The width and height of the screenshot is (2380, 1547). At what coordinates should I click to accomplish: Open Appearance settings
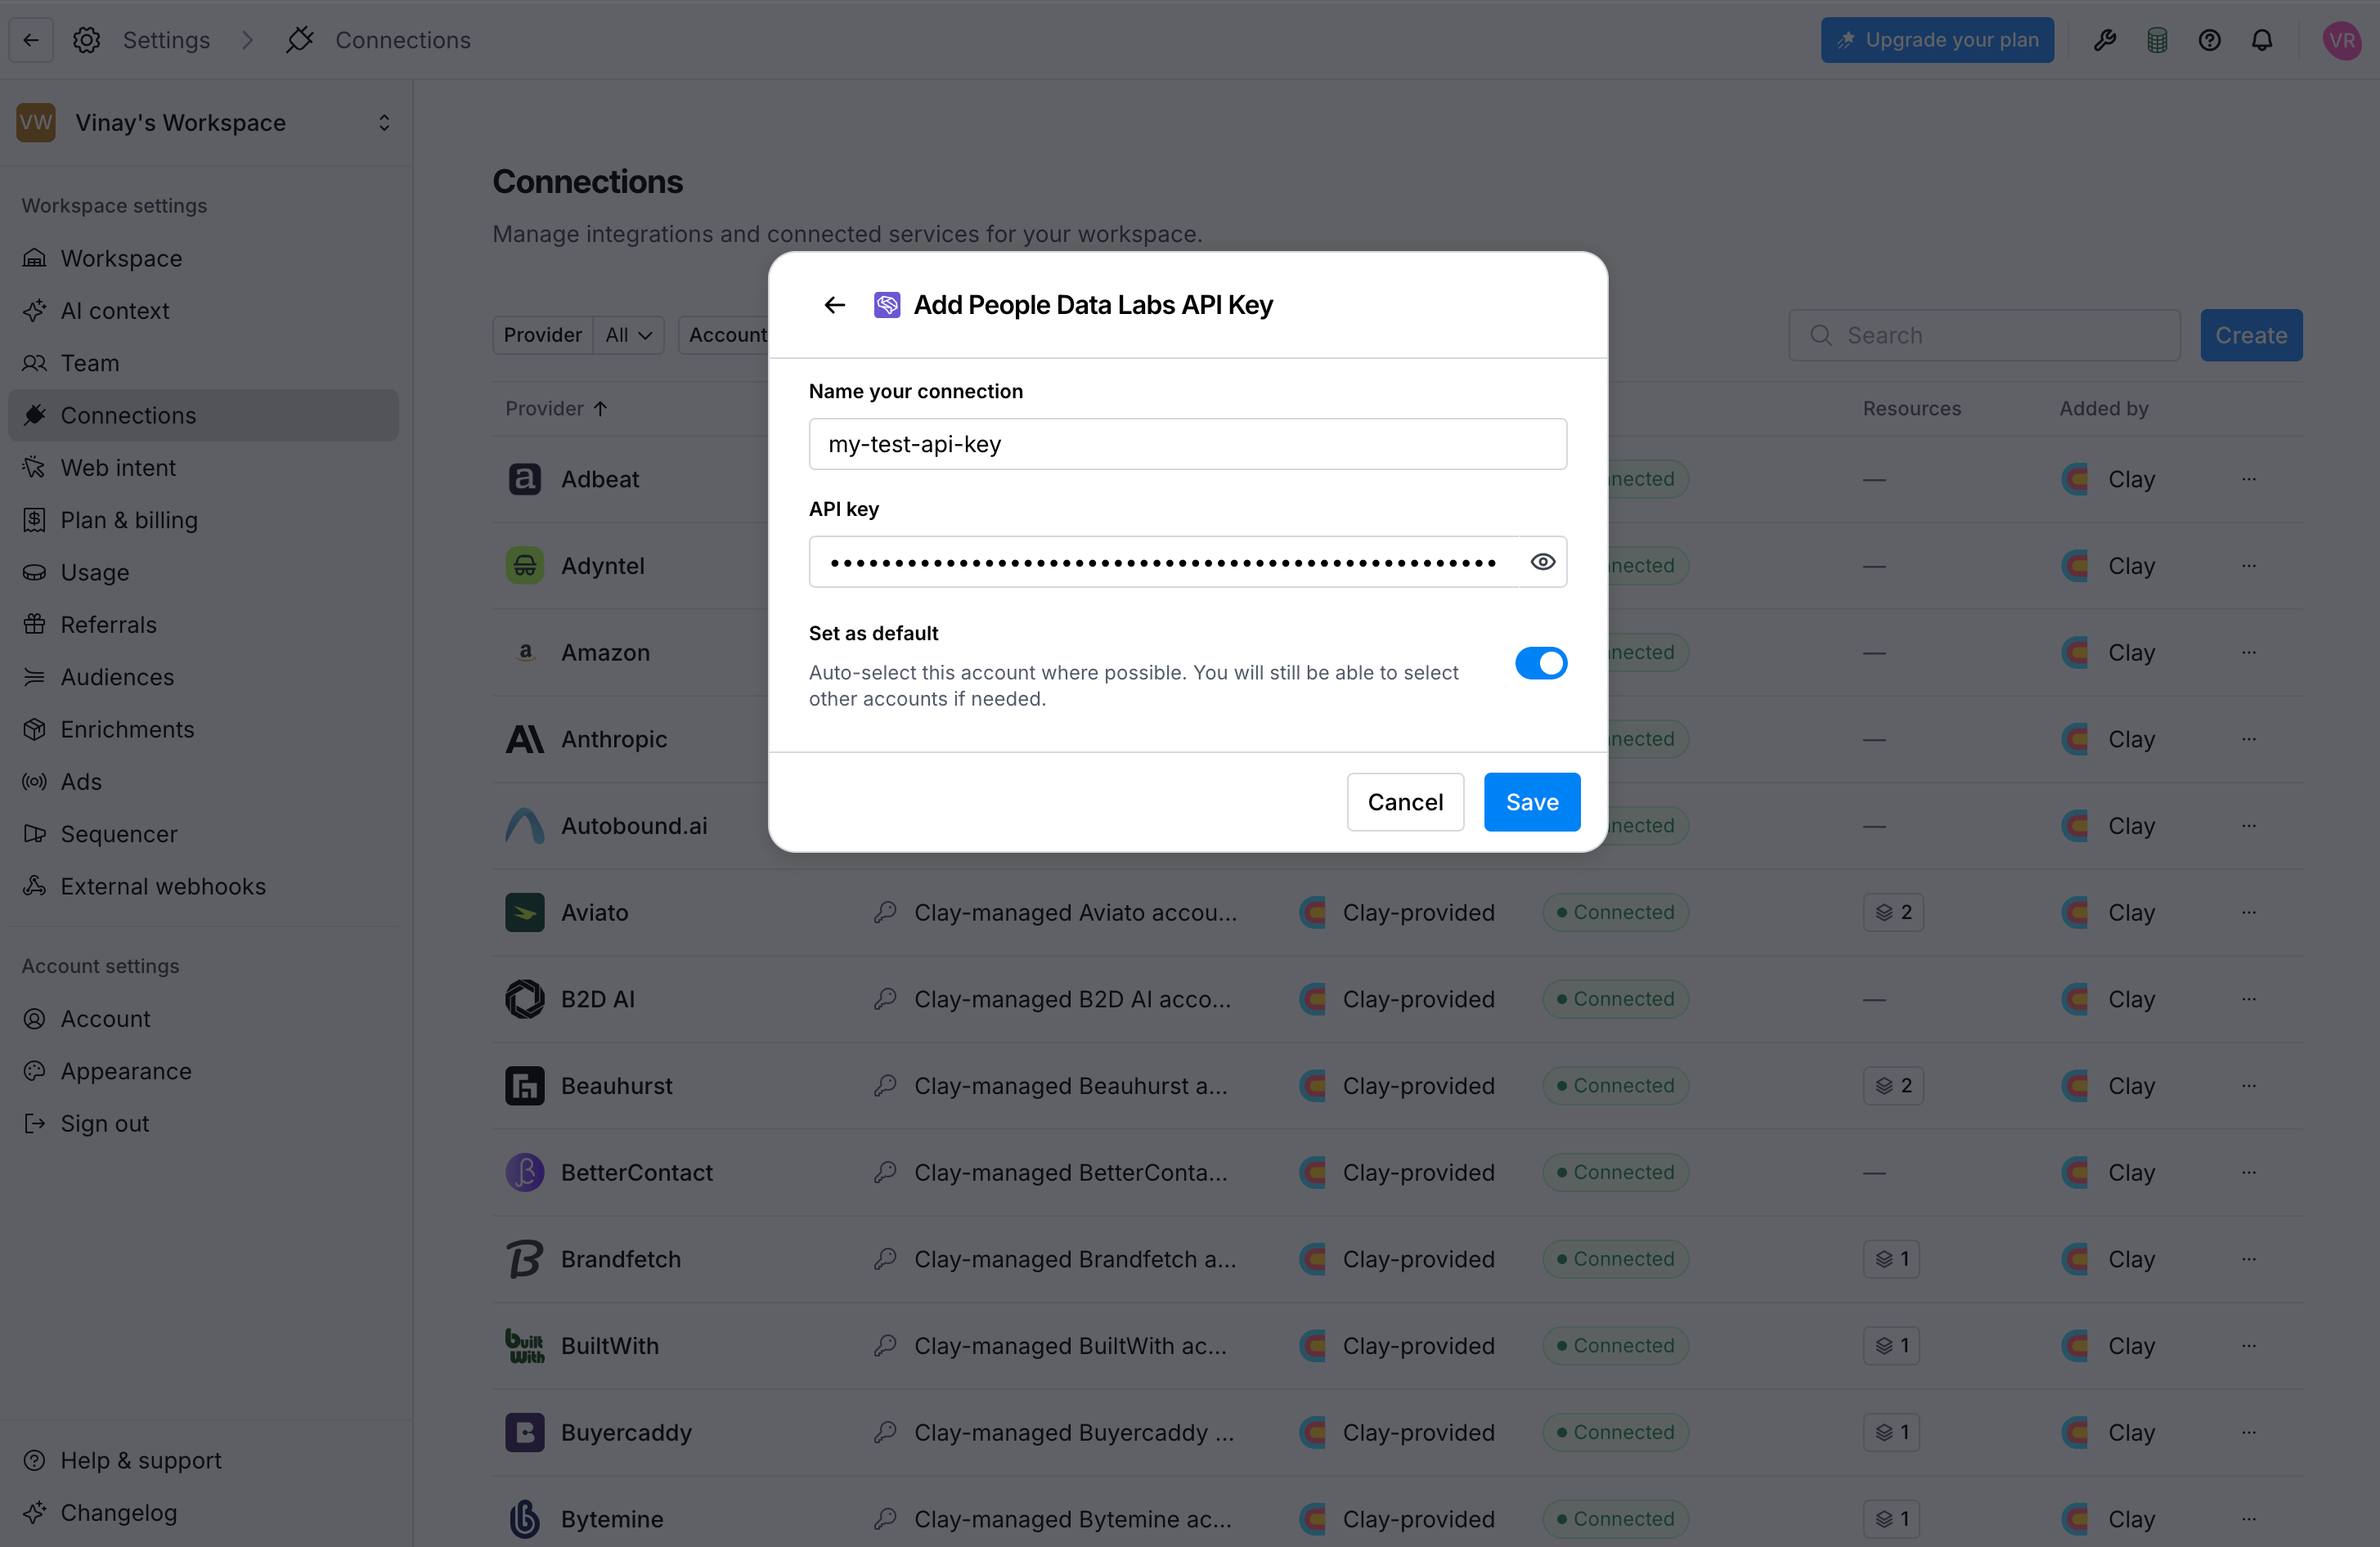tap(204, 1071)
